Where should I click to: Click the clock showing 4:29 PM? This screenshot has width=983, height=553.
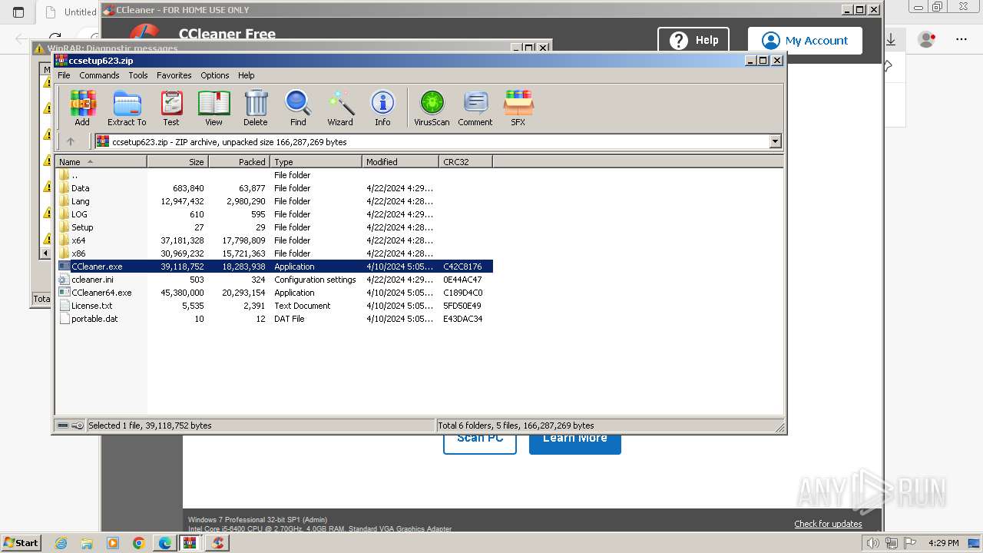(x=942, y=543)
